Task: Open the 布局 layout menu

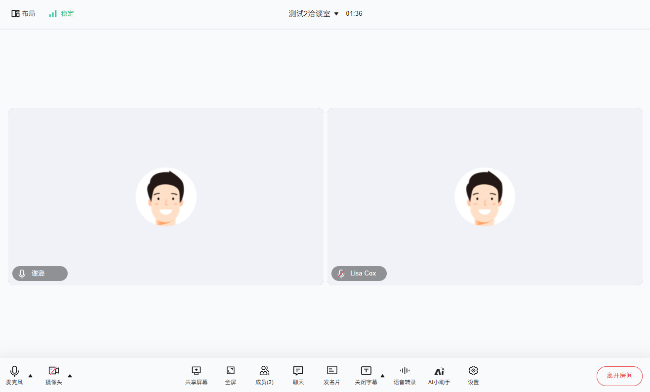Action: [x=23, y=14]
